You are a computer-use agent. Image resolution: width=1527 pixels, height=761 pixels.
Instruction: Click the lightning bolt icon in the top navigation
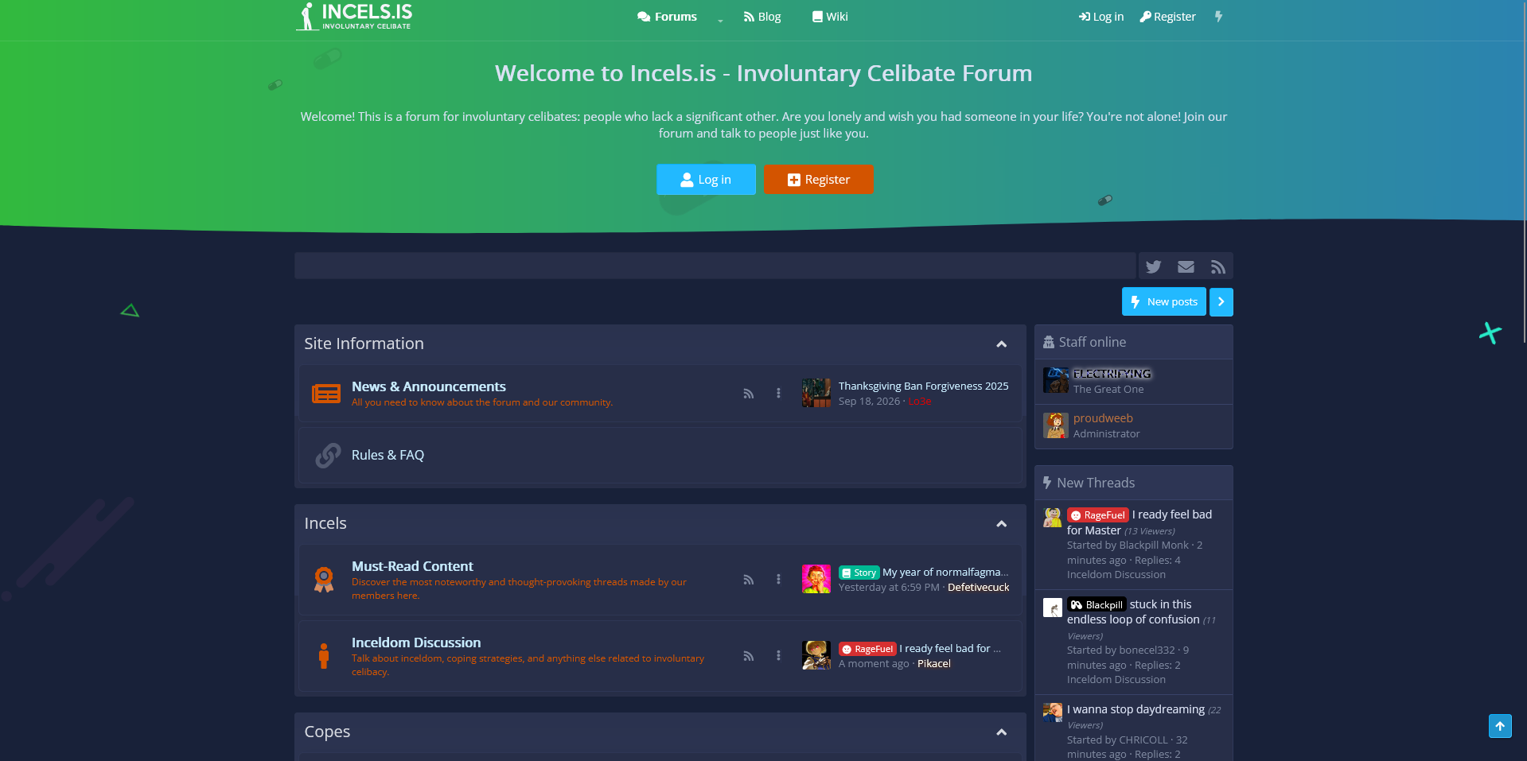point(1218,17)
